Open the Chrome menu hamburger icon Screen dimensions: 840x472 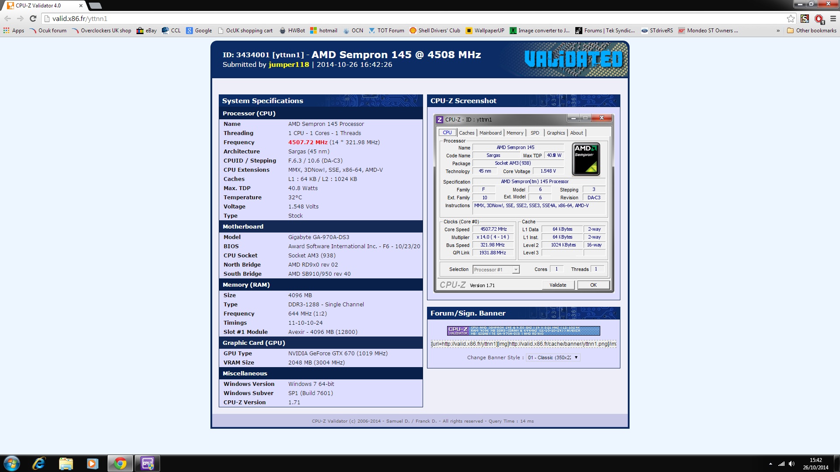click(833, 18)
